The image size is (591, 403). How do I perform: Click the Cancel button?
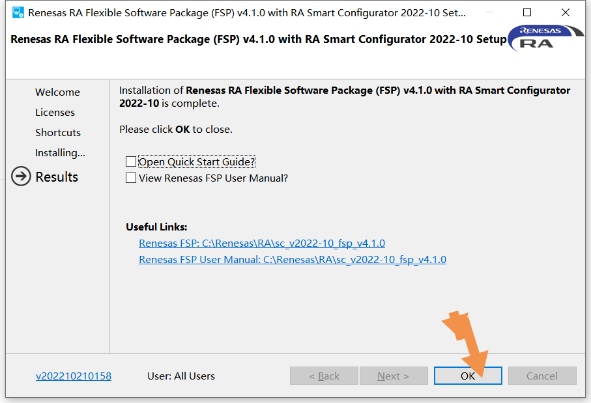542,376
